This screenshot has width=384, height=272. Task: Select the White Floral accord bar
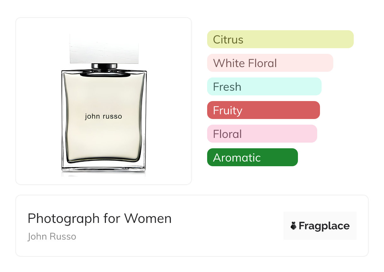270,63
